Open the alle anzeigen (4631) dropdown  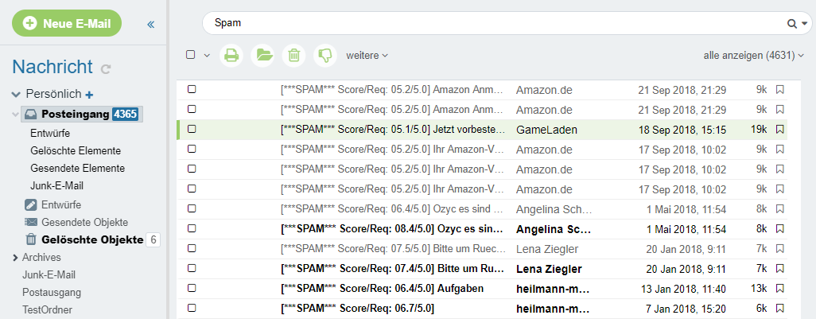point(753,56)
